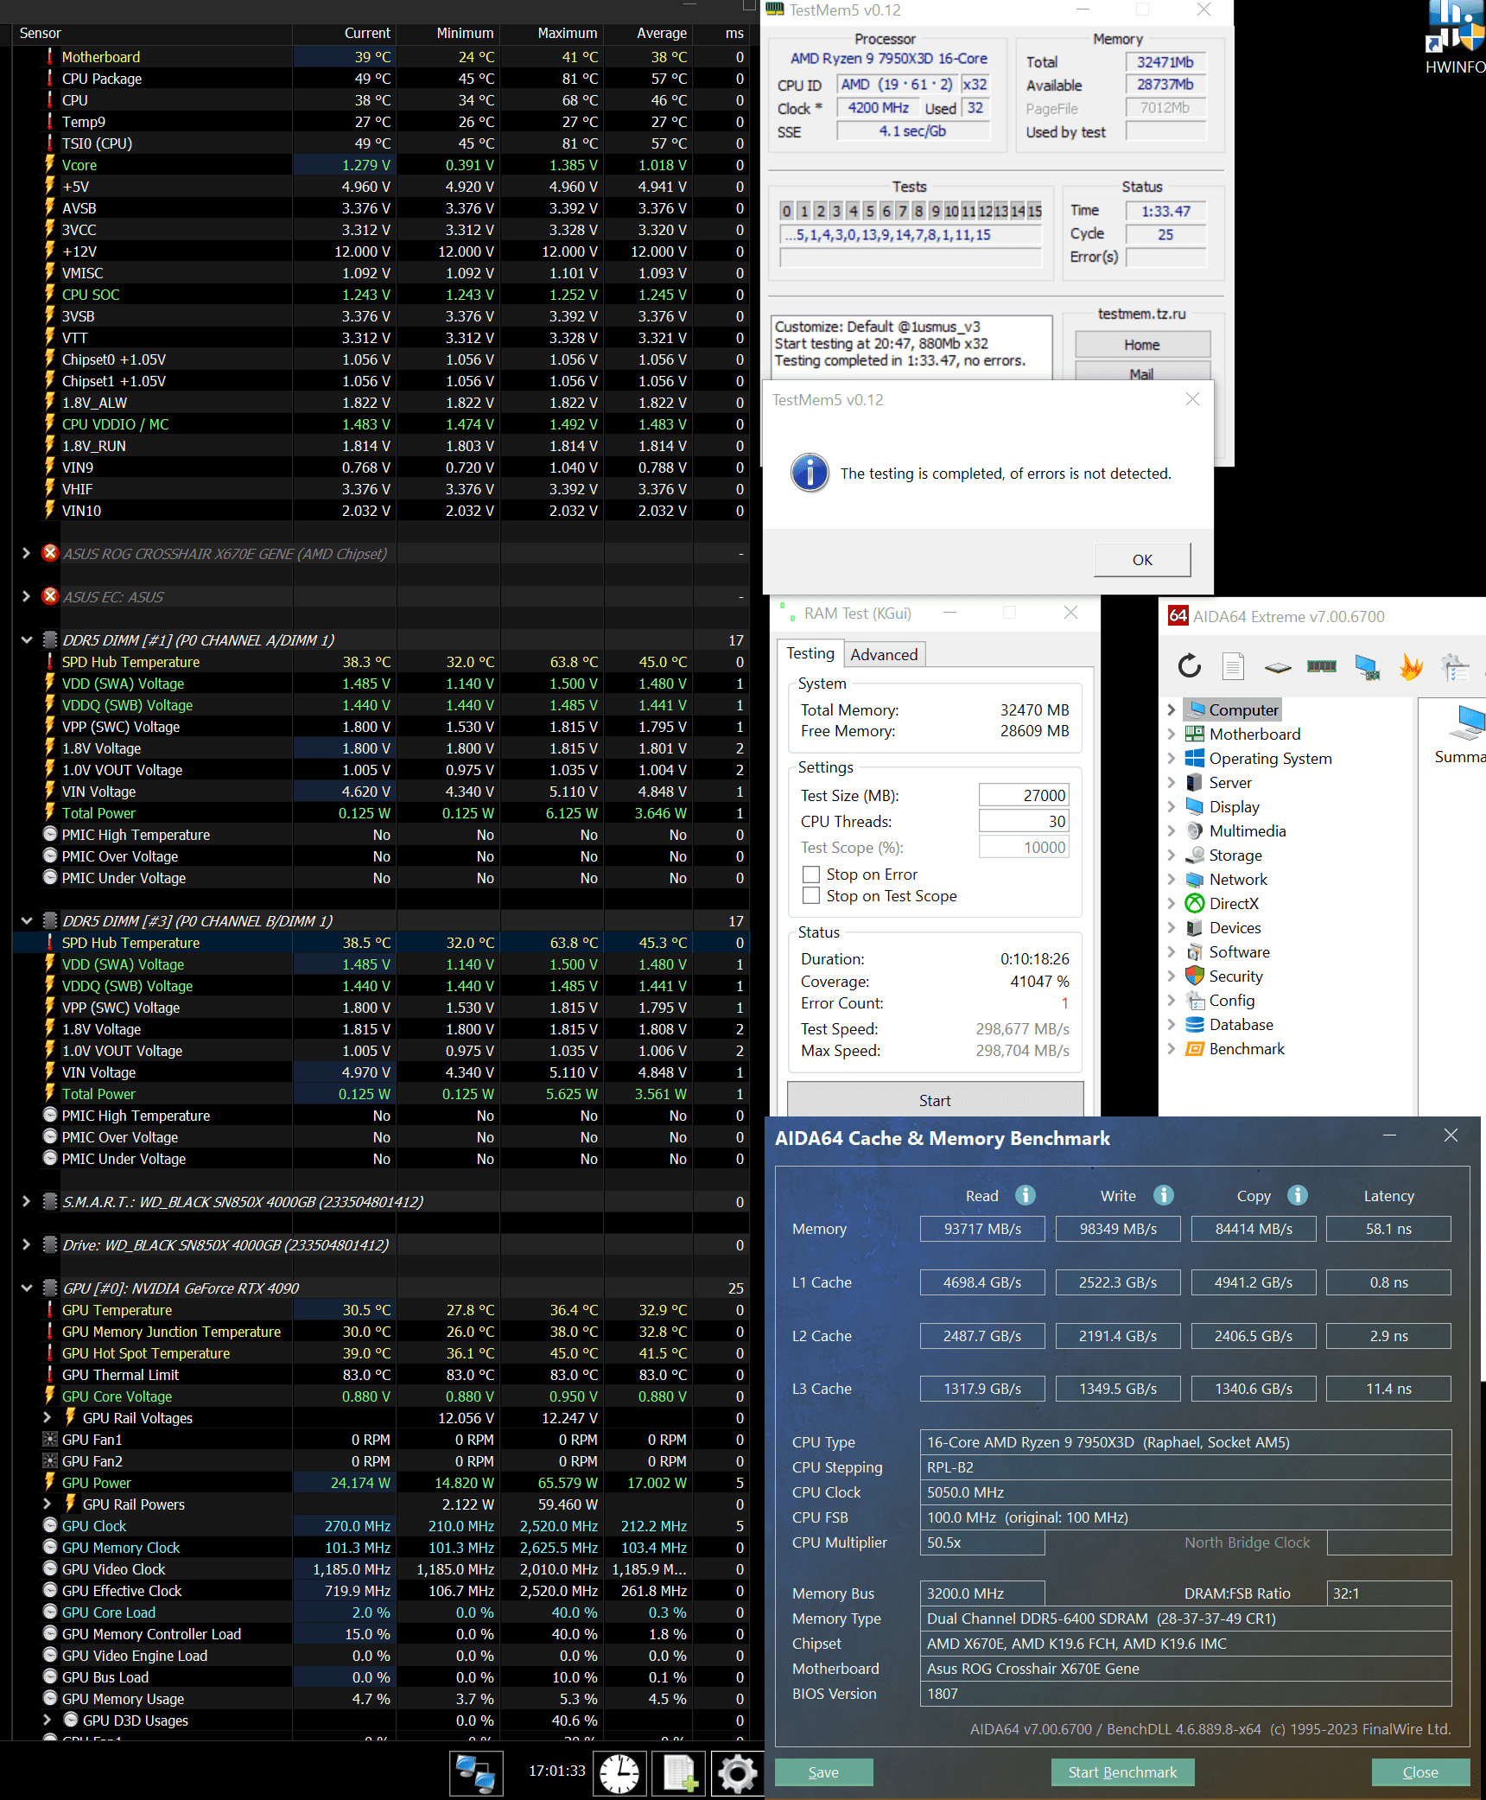
Task: Collapse the DDR5 DIMM #3 sensor group
Action: pos(27,921)
